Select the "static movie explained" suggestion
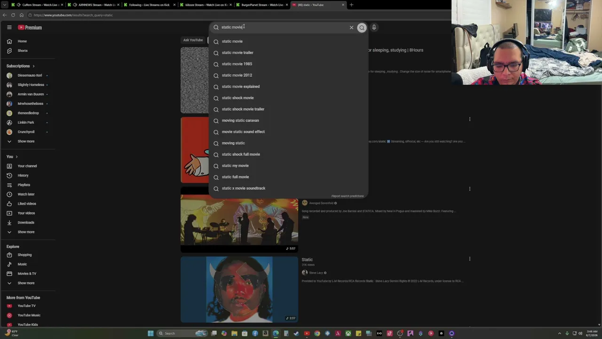This screenshot has width=602, height=339. point(288,87)
